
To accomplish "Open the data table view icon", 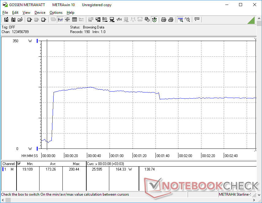I will (x=74, y=20).
